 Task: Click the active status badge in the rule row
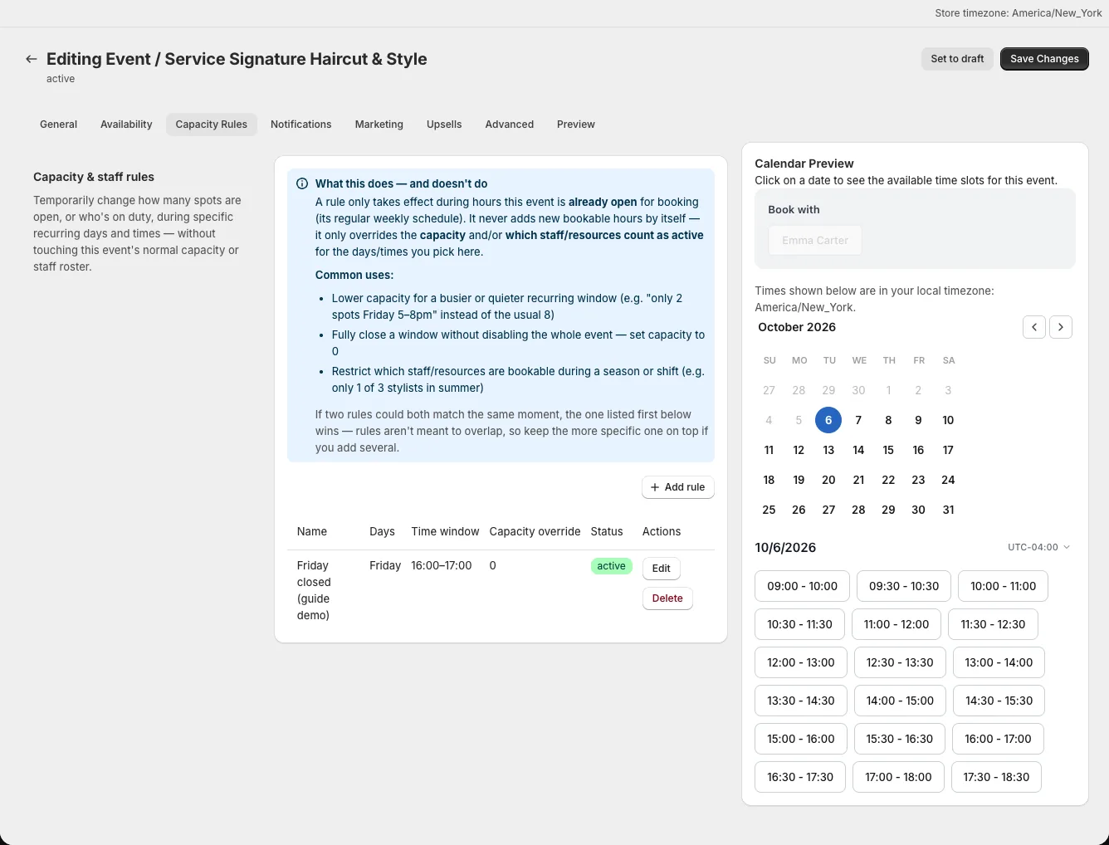(612, 566)
